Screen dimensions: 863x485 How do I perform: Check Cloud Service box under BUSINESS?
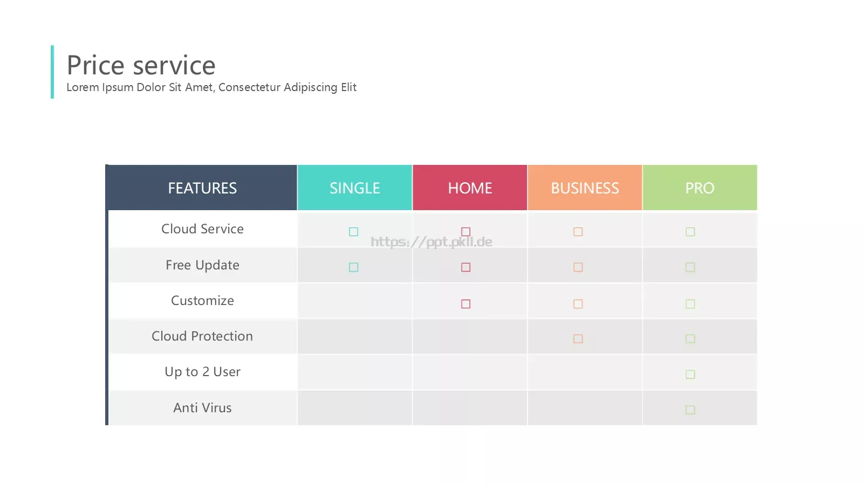pos(578,232)
